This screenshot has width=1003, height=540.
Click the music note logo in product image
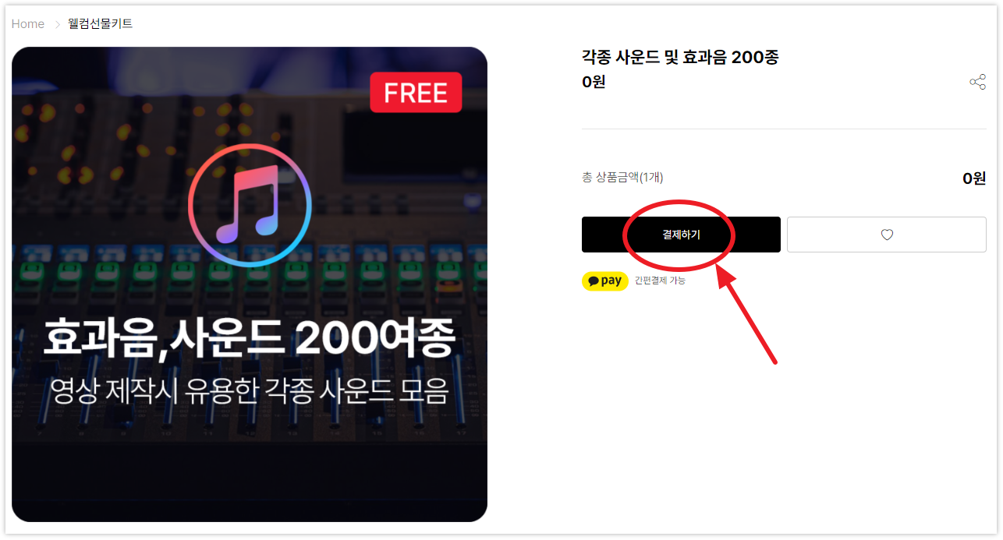250,206
